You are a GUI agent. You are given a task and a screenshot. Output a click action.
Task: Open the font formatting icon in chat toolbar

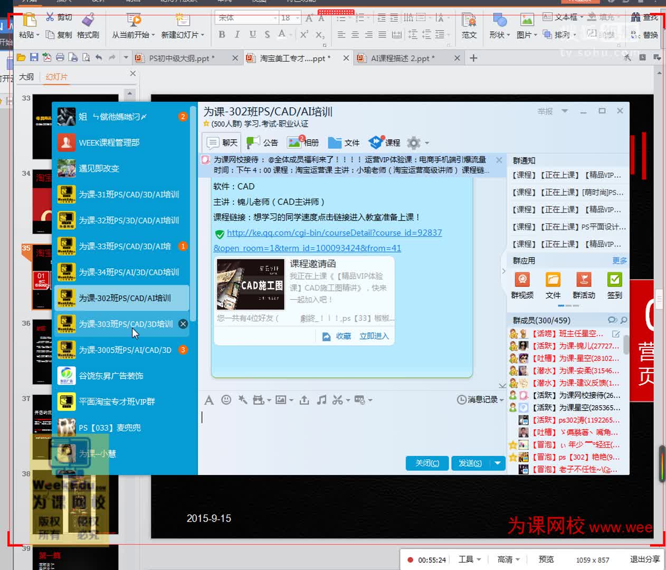(209, 400)
